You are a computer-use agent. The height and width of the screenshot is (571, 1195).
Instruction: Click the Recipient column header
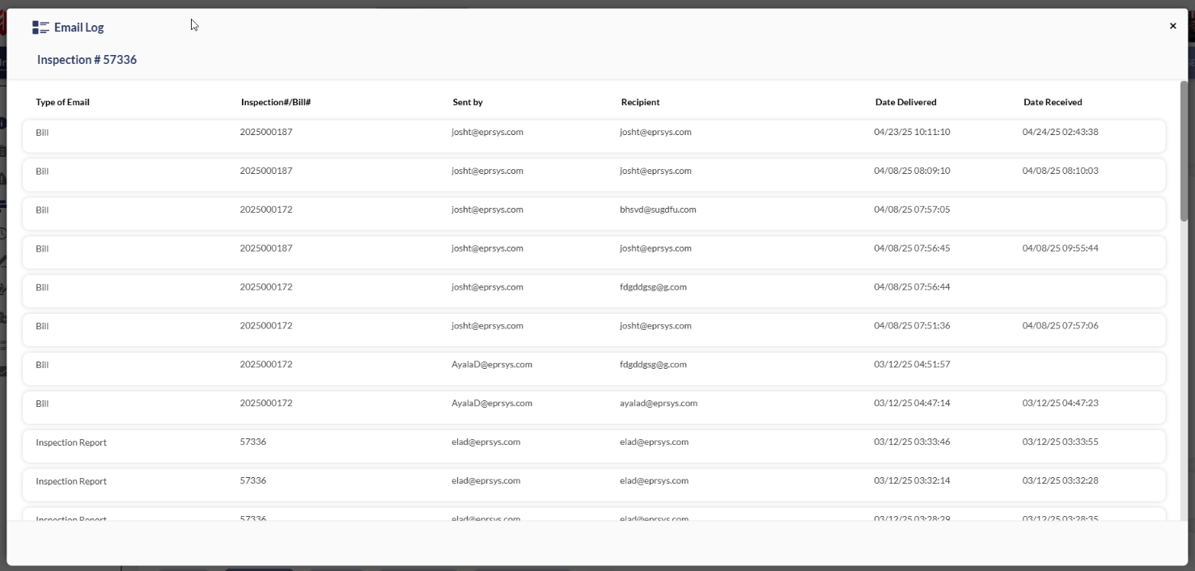tap(640, 103)
